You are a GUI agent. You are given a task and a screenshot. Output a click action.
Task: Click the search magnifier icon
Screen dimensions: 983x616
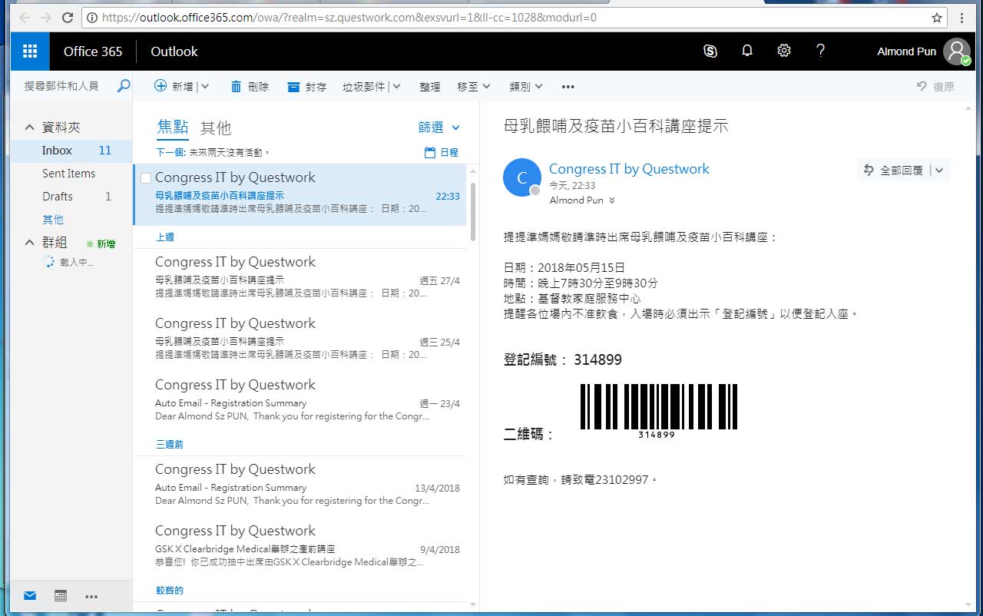[x=123, y=86]
